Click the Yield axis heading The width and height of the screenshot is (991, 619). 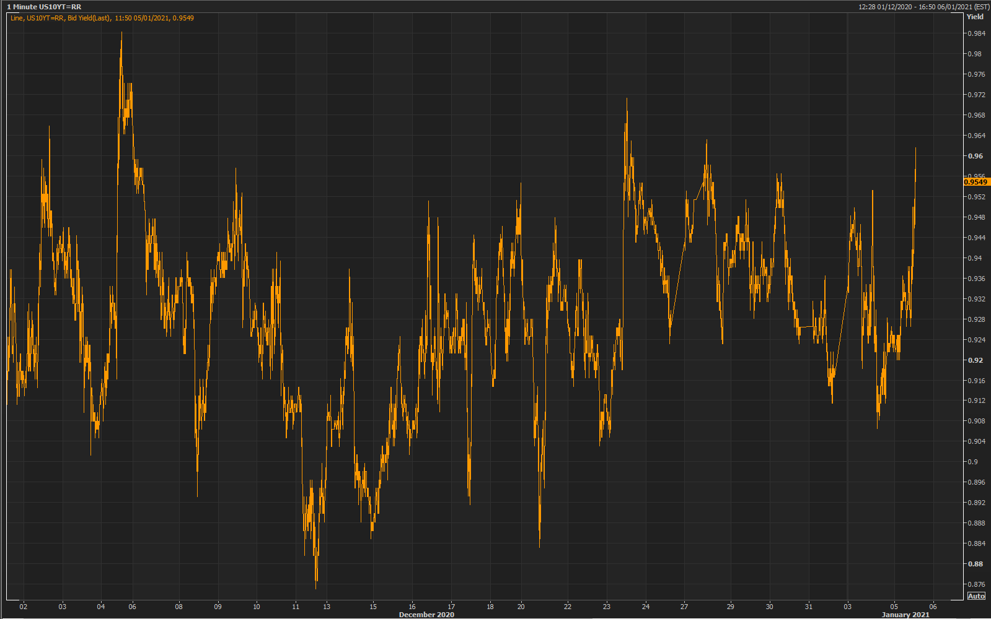pyautogui.click(x=975, y=17)
